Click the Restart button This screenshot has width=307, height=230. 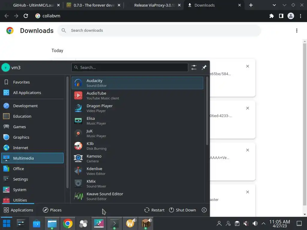tap(154, 210)
